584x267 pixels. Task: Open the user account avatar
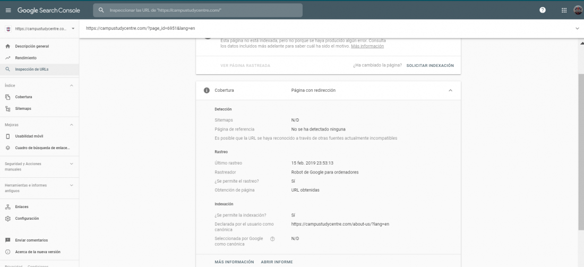[x=578, y=10]
